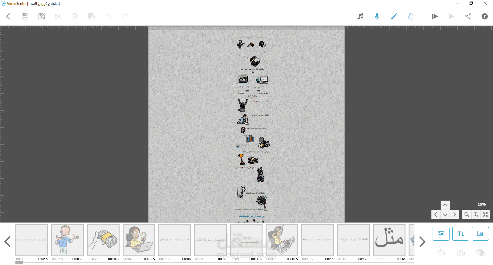Select the timeline element ending 00:09.5
The height and width of the screenshot is (265, 493).
[246, 240]
